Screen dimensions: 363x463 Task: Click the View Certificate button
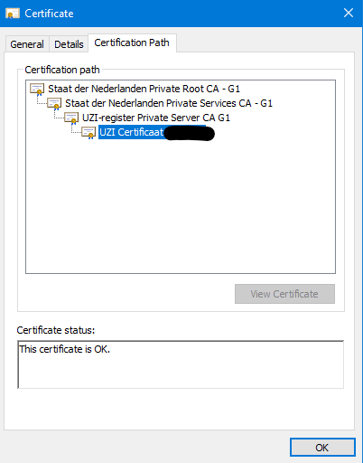pyautogui.click(x=284, y=294)
